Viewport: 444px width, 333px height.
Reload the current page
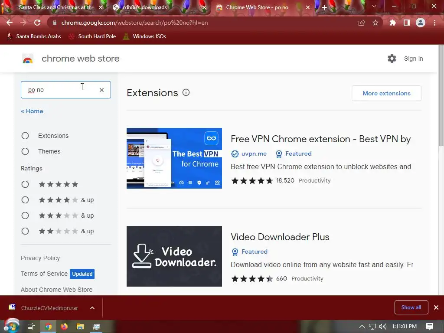[x=37, y=23]
